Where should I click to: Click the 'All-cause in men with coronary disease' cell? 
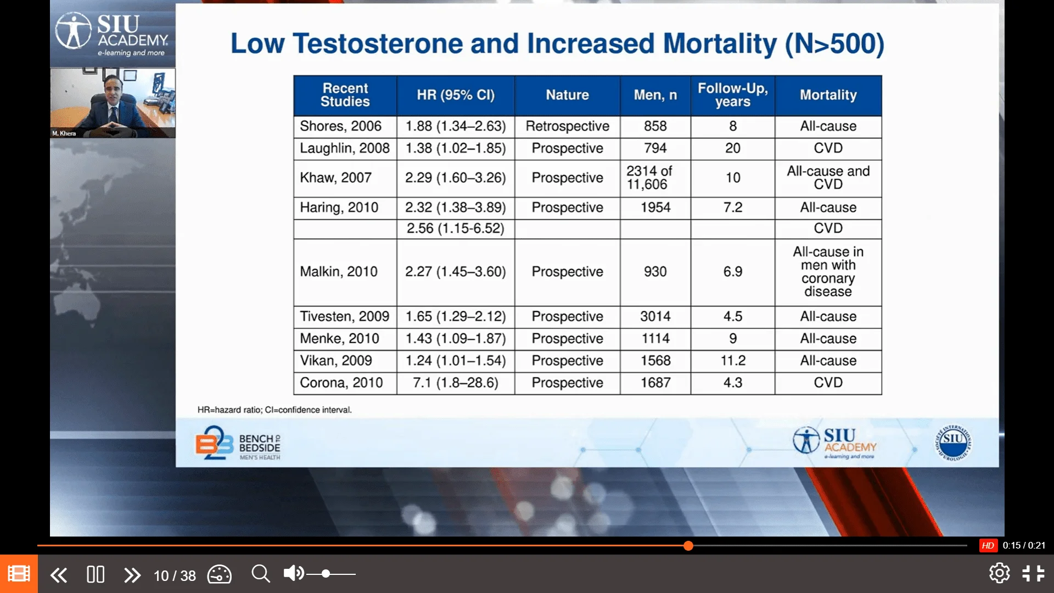tap(828, 272)
